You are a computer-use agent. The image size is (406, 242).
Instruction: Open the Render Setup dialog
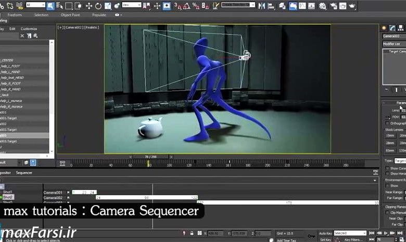[333, 6]
